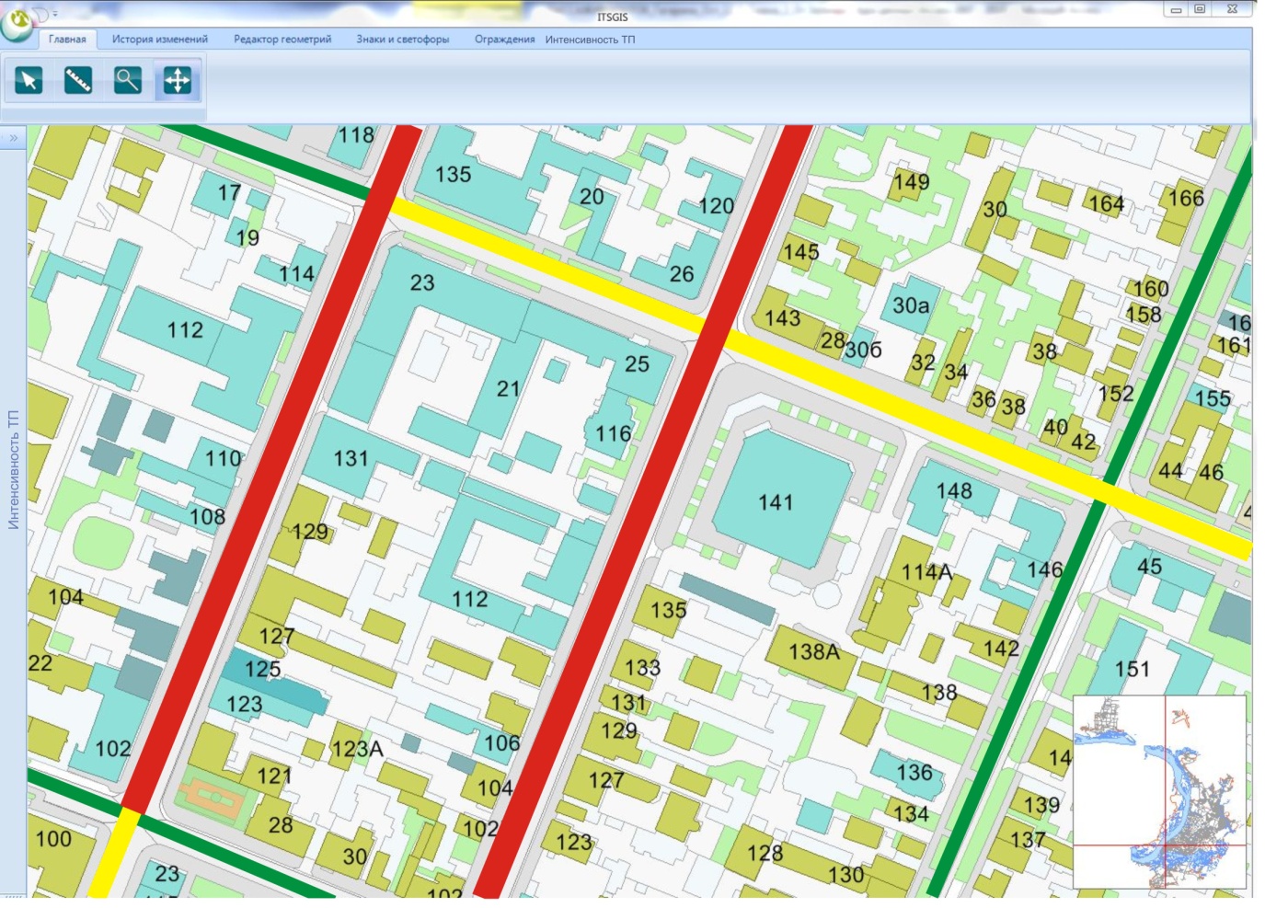Click building label 141
Viewport: 1265px width, 908px height.
(776, 502)
